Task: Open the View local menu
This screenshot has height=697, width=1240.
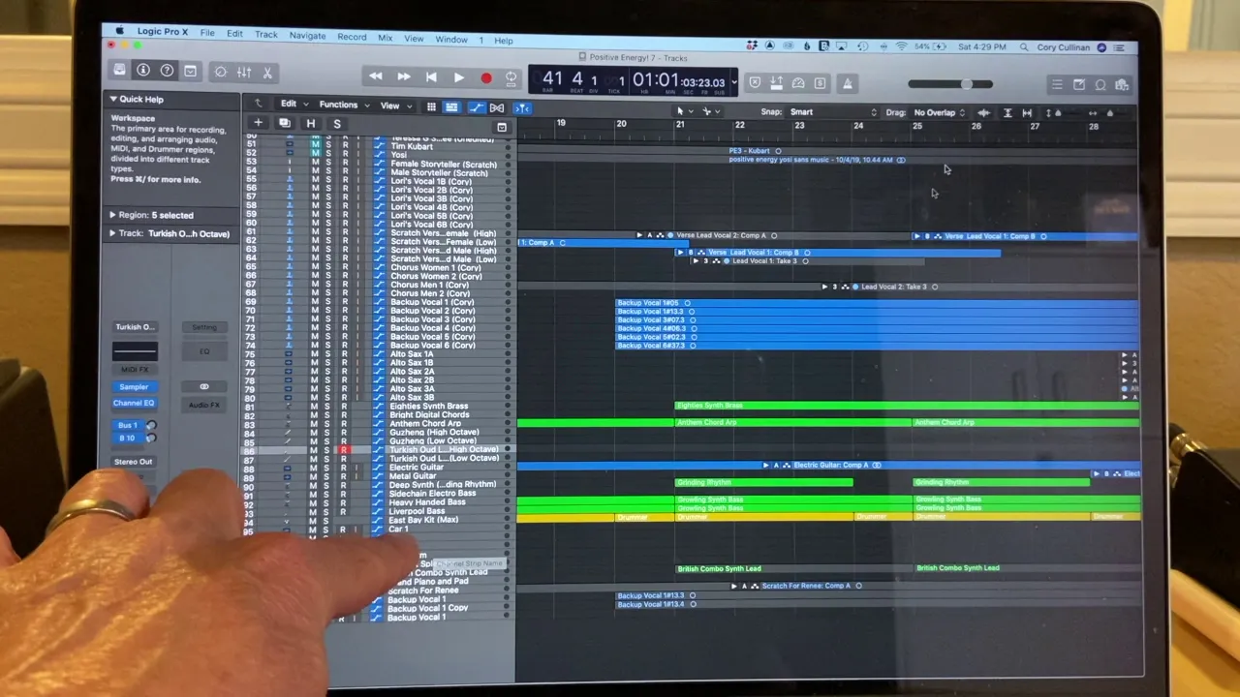Action: click(394, 106)
